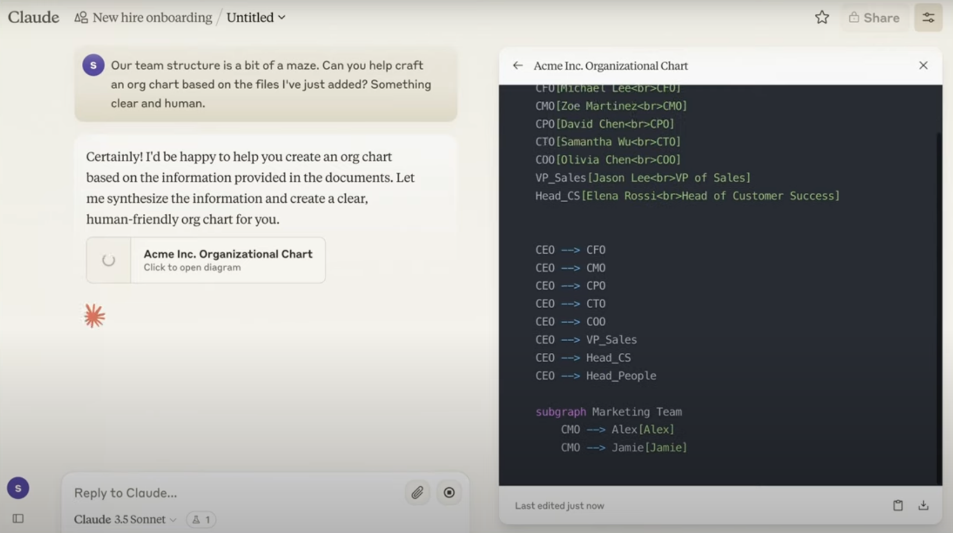Viewport: 953px width, 533px height.
Task: Click the project people icon
Action: [81, 17]
